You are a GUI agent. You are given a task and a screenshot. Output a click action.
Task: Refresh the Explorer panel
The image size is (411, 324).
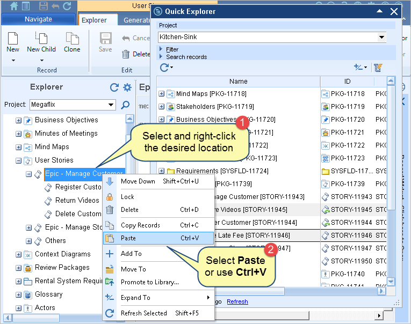(114, 87)
